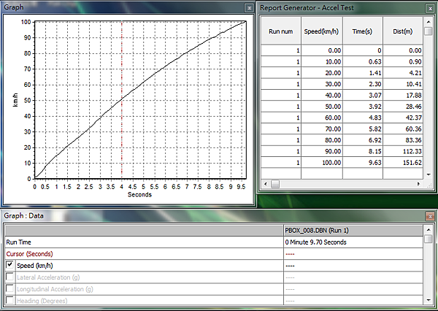Select the 83.36 distance cell

pyautogui.click(x=403, y=140)
